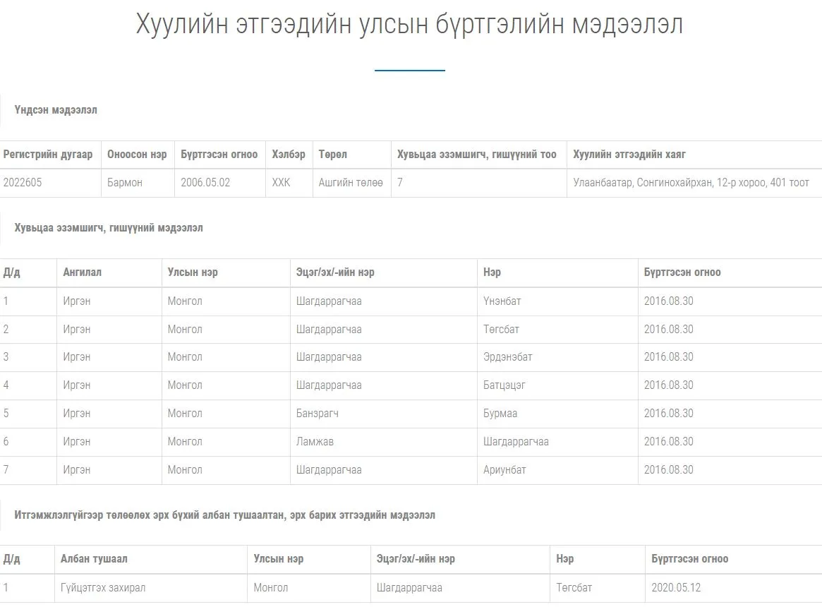Click the "Гүйцэтгэх захирал" position cell
Screen dimensions: 822x607
pos(103,587)
